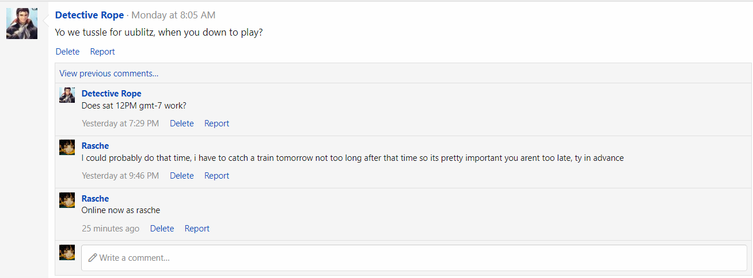Click Detective Rope's large profile avatar
The height and width of the screenshot is (278, 753).
(x=22, y=24)
